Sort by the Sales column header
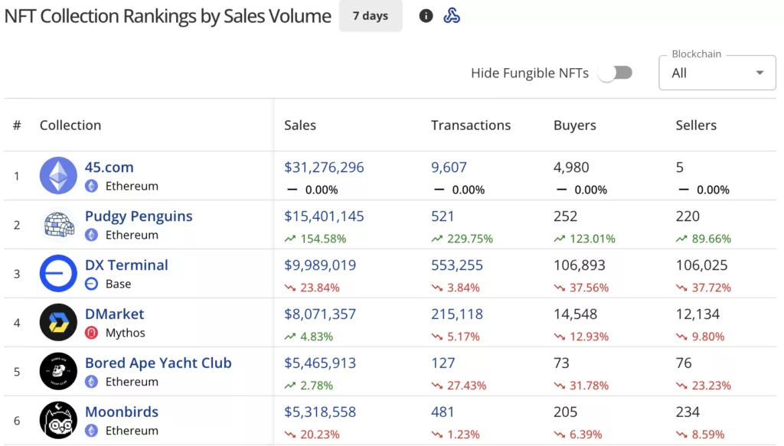 (300, 125)
